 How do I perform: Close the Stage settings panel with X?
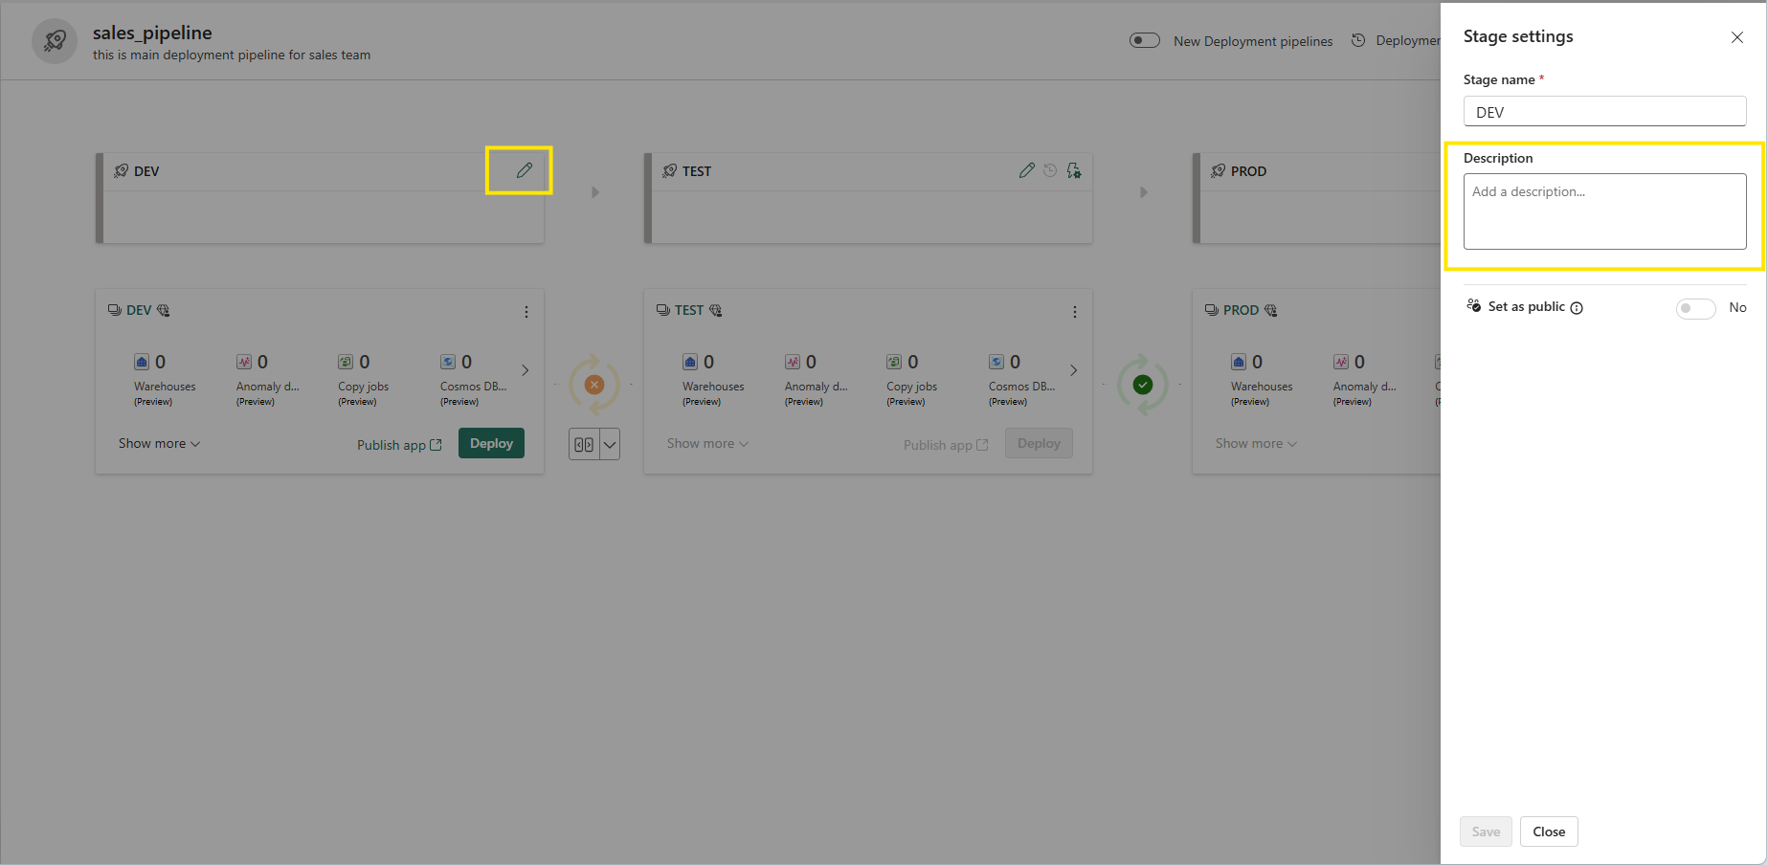coord(1737,37)
